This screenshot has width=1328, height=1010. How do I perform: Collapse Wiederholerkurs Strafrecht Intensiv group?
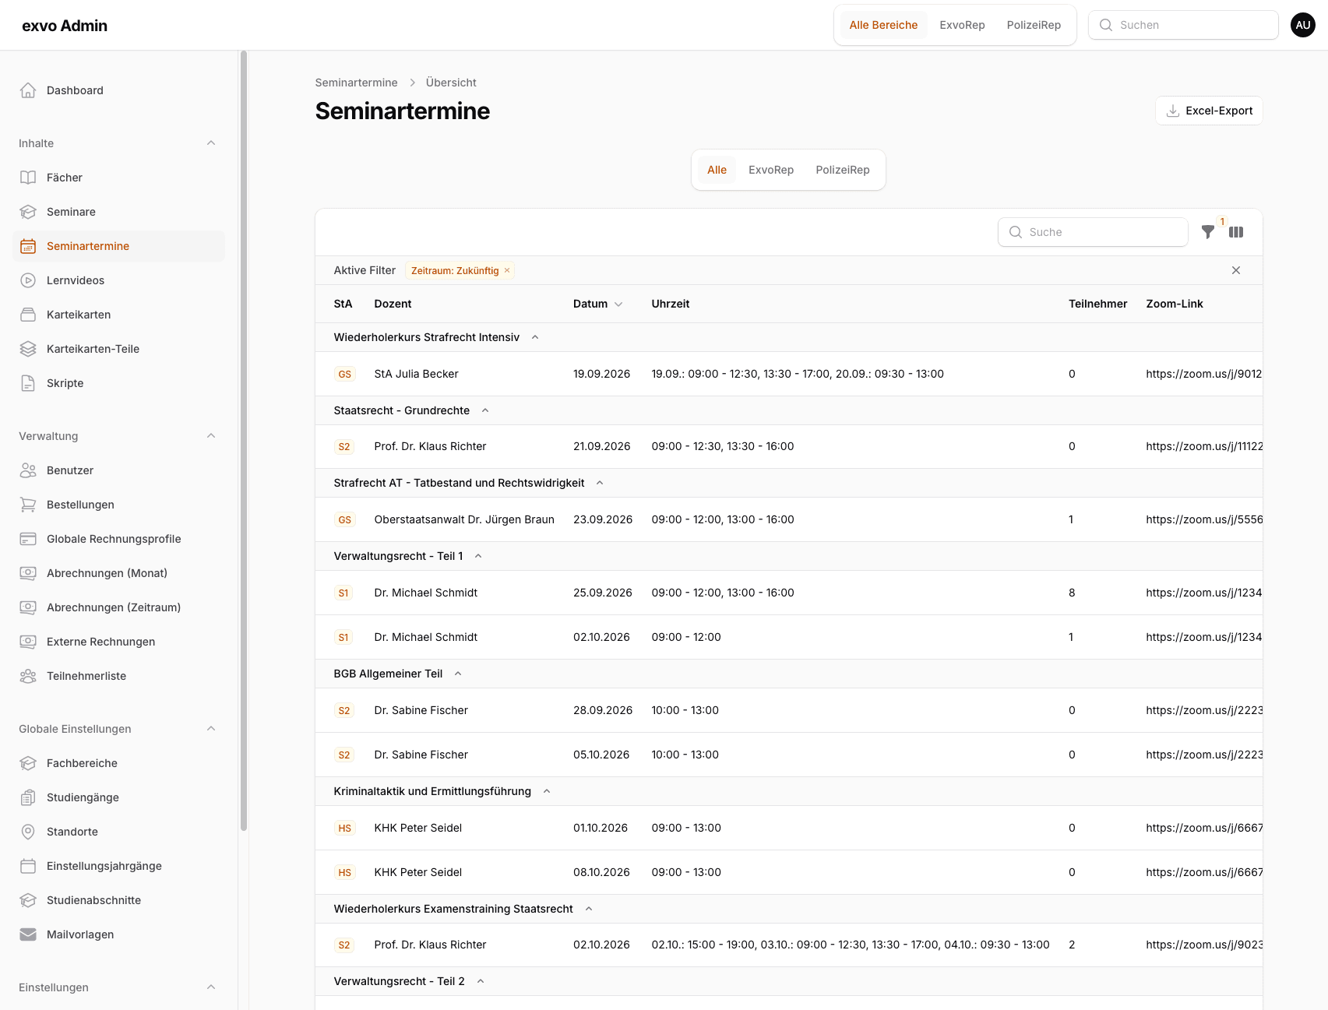click(x=535, y=337)
